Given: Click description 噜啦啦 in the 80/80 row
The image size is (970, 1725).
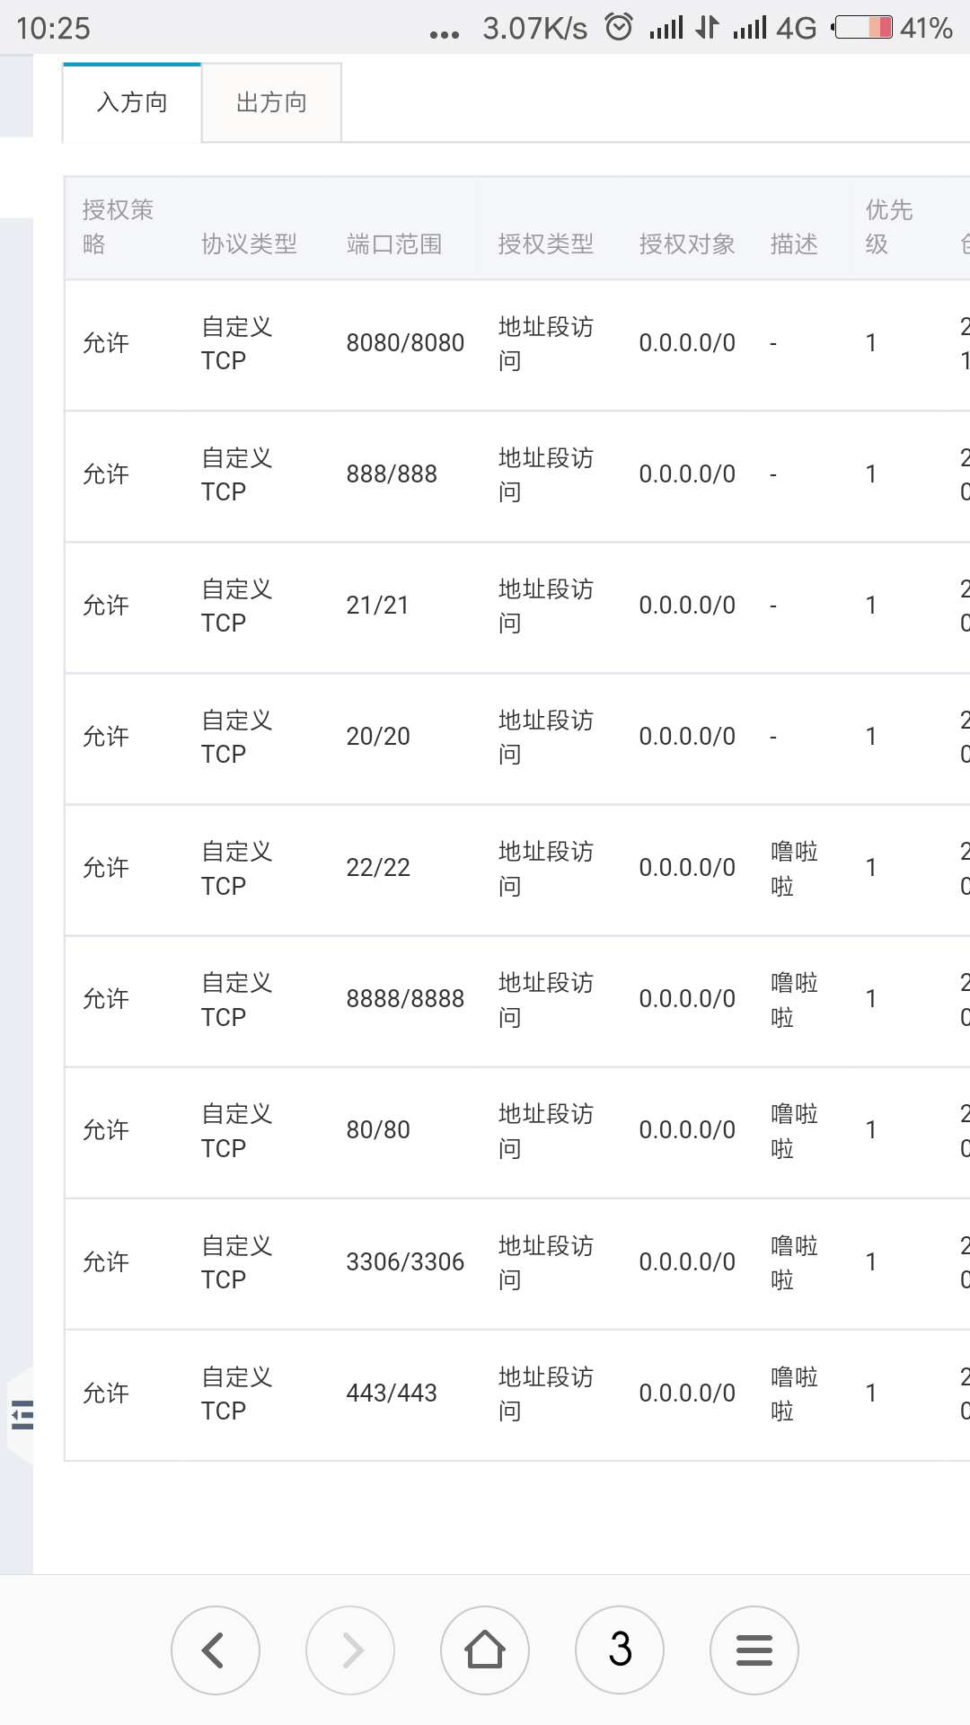Looking at the screenshot, I should pyautogui.click(x=794, y=1131).
